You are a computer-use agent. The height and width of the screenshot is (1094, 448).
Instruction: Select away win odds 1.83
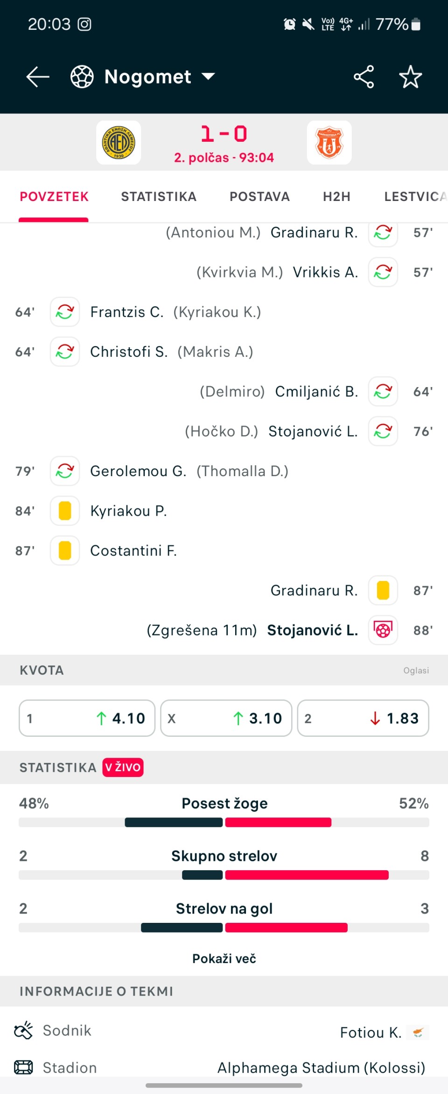point(363,718)
